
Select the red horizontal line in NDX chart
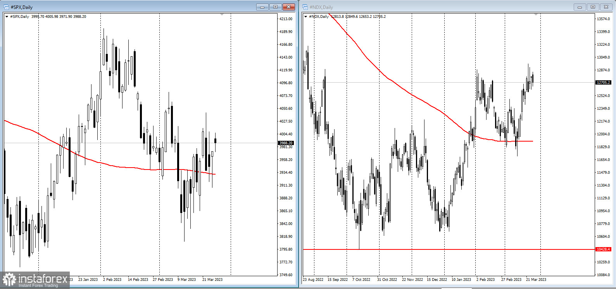(x=449, y=249)
